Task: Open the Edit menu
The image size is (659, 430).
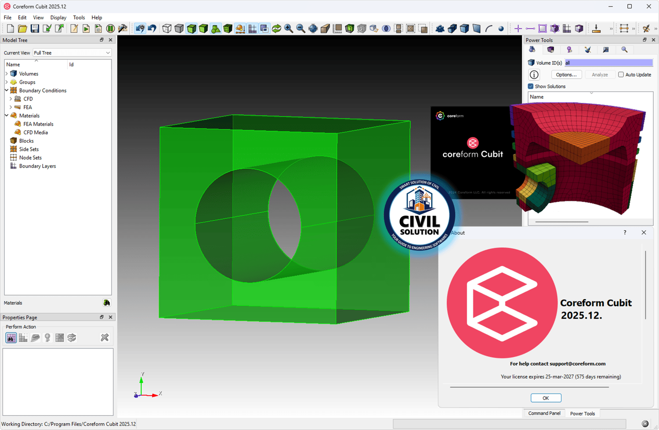Action: click(22, 18)
